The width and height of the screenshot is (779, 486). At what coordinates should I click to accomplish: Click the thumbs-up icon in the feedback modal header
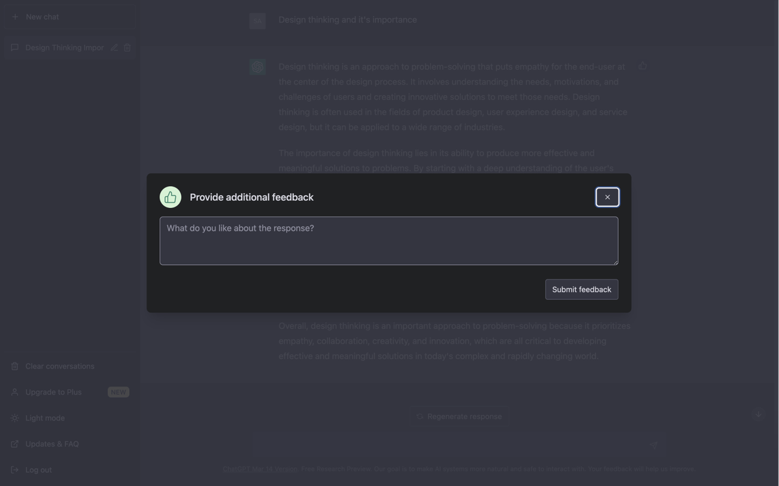[169, 196]
